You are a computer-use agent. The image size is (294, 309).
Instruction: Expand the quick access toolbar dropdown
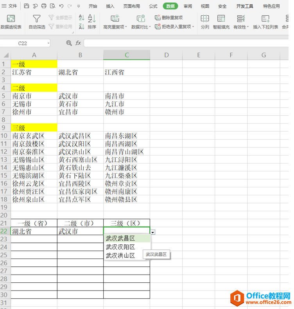(78, 6)
